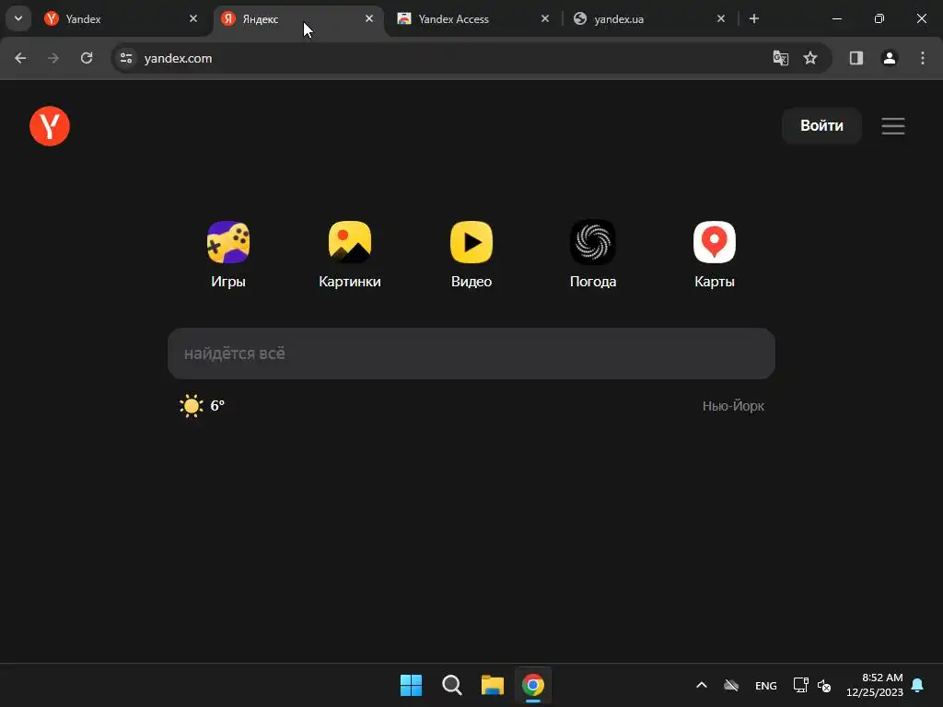This screenshot has height=707, width=943.
Task: Click ENG language indicator in taskbar
Action: pos(765,686)
